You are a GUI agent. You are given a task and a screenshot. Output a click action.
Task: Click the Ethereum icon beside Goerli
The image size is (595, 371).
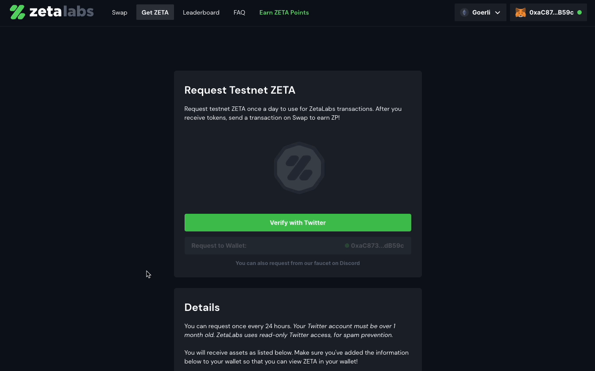(x=464, y=12)
